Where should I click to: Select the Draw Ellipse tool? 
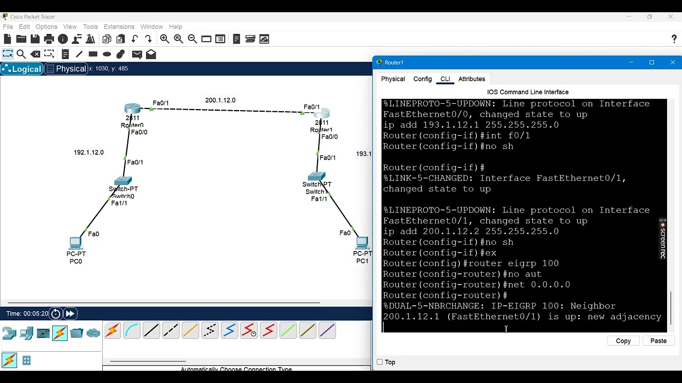pyautogui.click(x=107, y=54)
